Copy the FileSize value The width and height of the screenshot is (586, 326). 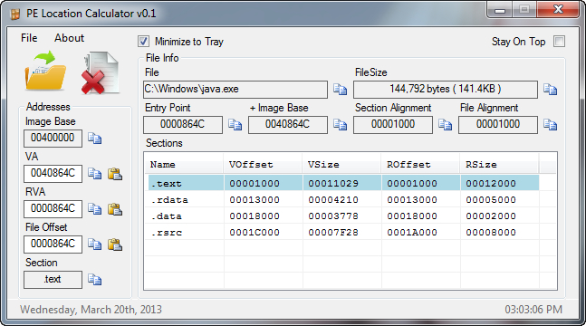pyautogui.click(x=550, y=90)
